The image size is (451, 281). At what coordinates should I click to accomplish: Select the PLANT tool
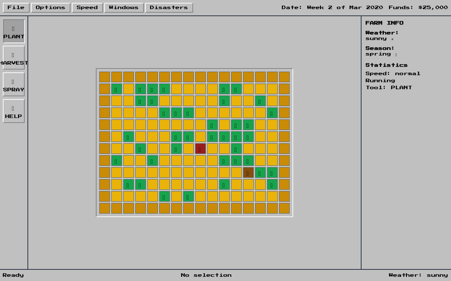tap(14, 31)
